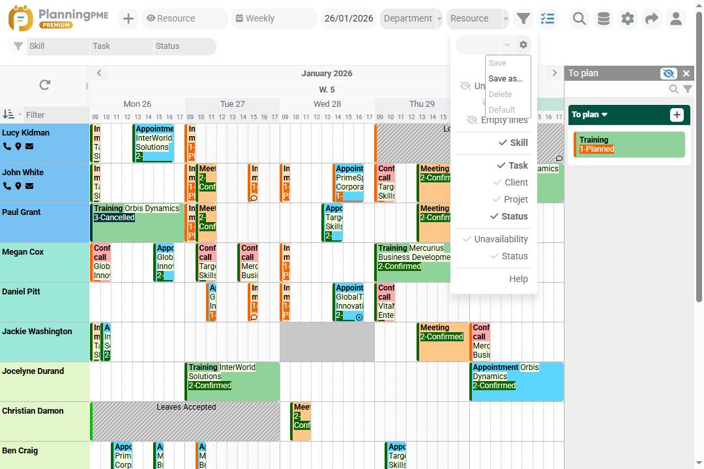This screenshot has width=704, height=469.
Task: Open the Department dropdown arrow
Action: click(439, 18)
